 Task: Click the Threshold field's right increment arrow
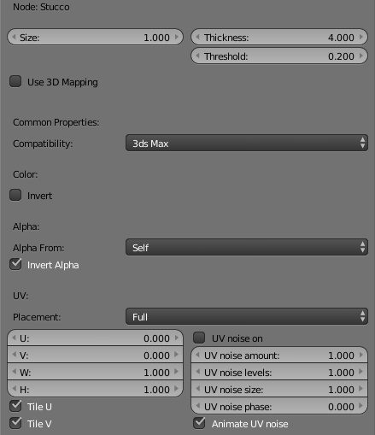pos(361,56)
